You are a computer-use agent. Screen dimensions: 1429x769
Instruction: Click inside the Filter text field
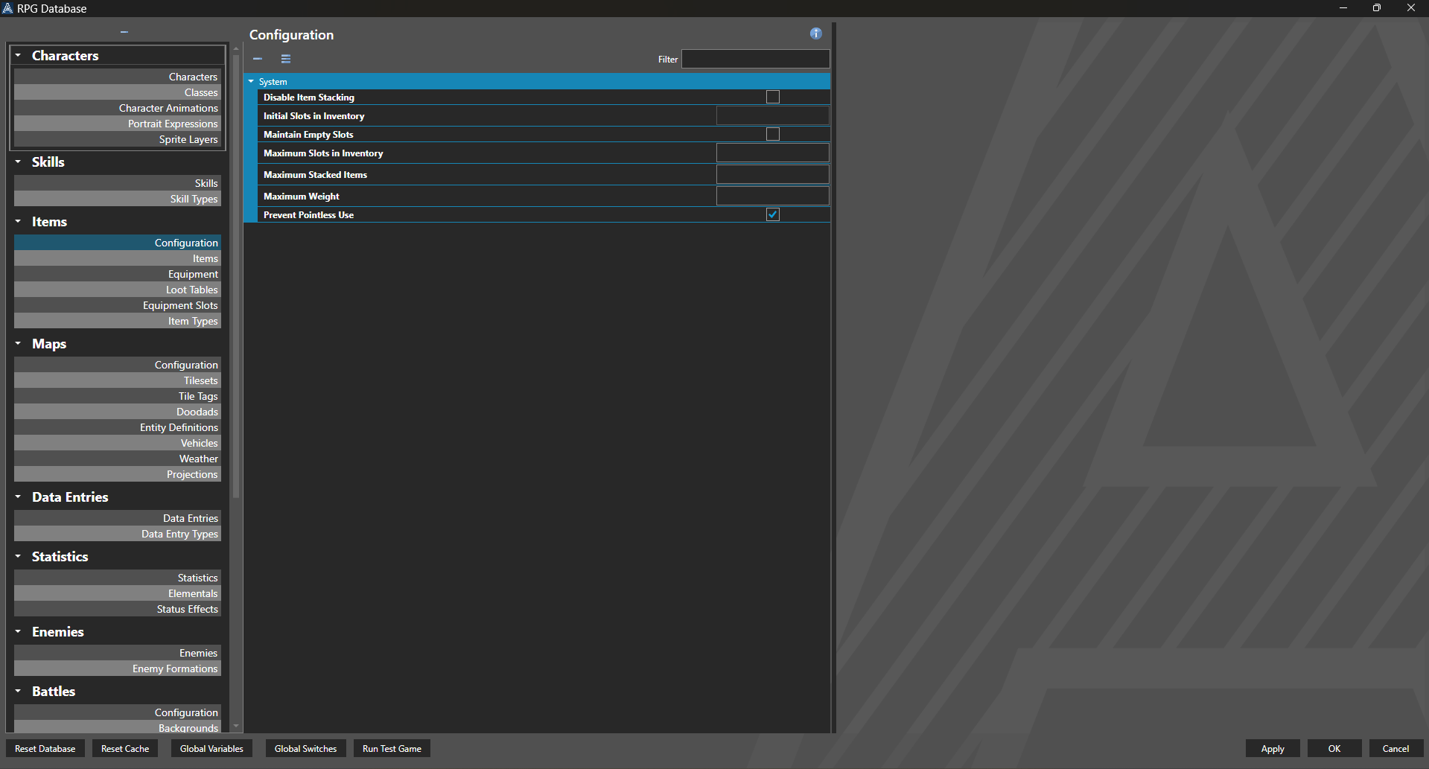[754, 59]
